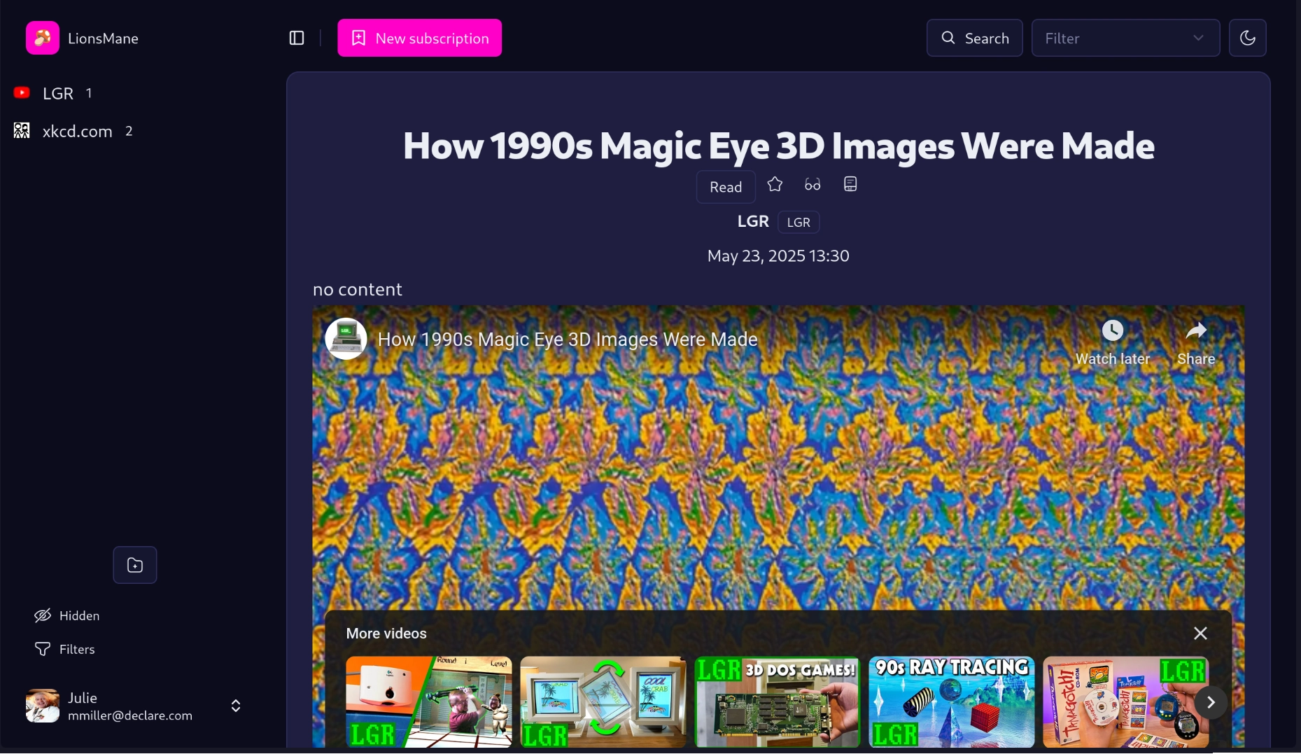Click the add-folder icon in the sidebar
Image resolution: width=1301 pixels, height=754 pixels.
pyautogui.click(x=134, y=564)
